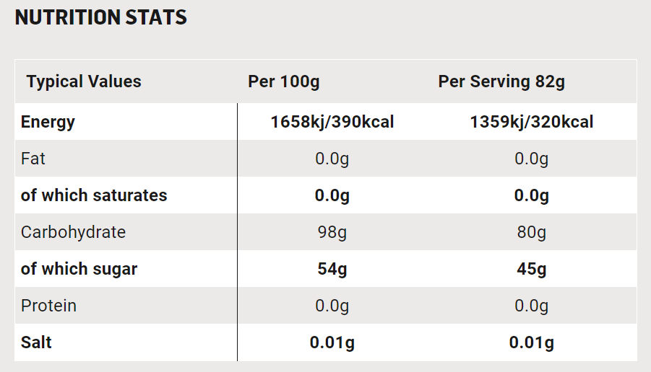Viewport: 651px width, 372px height.
Task: Select the 1658kj/390kcal energy value
Action: 332,122
